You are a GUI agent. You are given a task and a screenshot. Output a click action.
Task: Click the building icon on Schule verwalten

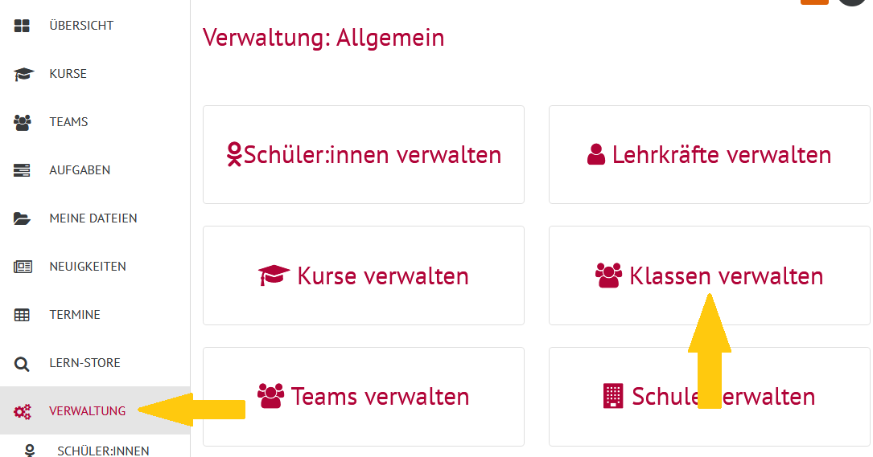(x=613, y=396)
